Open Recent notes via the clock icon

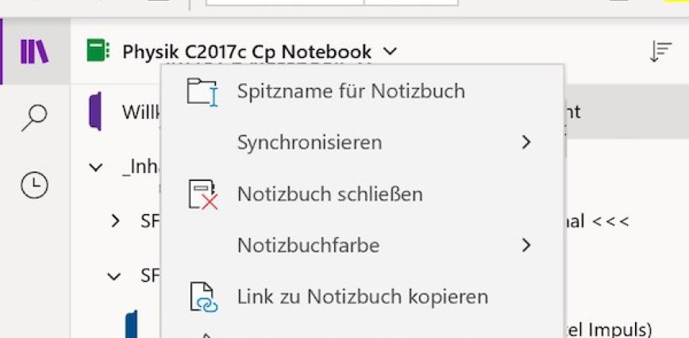tap(34, 185)
